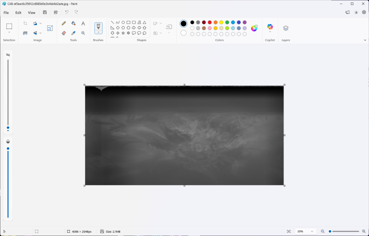Select the rectangular Selection tool

click(9, 26)
